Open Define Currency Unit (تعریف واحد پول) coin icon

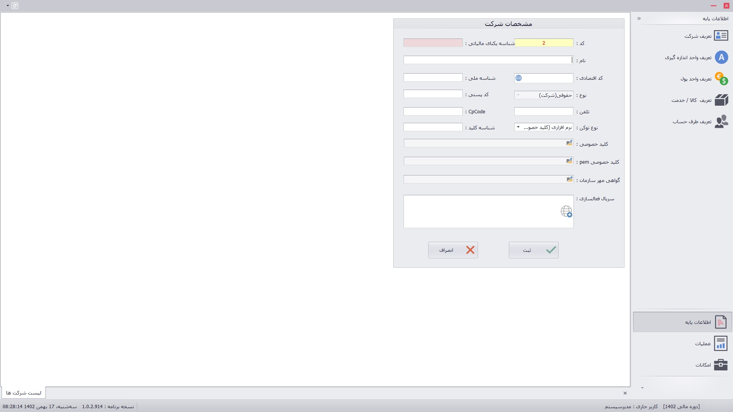pyautogui.click(x=721, y=79)
